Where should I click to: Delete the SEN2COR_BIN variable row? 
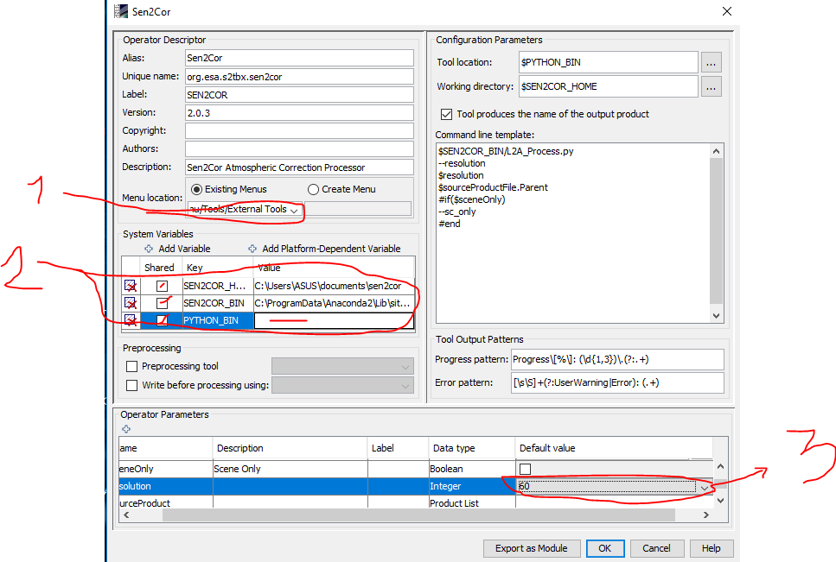(x=130, y=303)
